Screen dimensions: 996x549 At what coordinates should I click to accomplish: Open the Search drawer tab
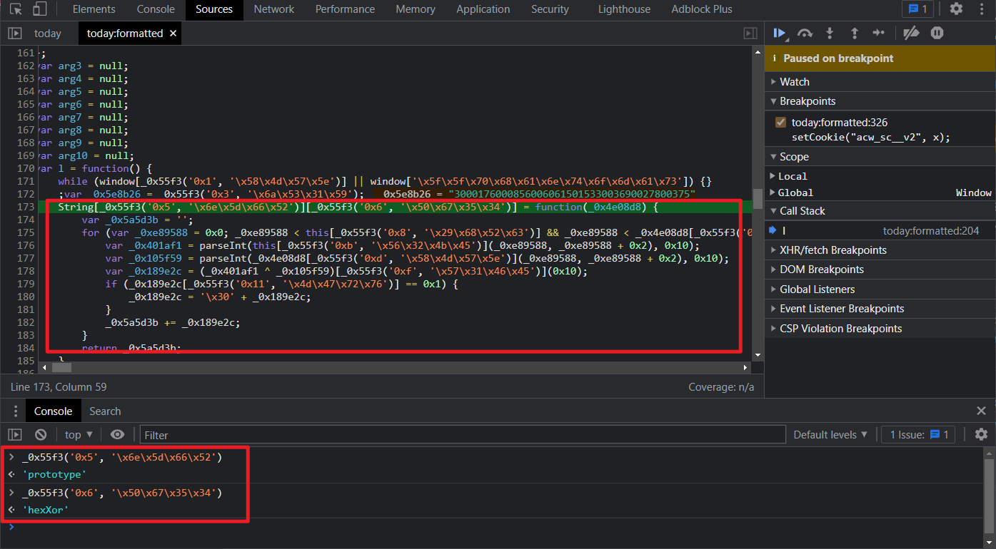point(105,411)
